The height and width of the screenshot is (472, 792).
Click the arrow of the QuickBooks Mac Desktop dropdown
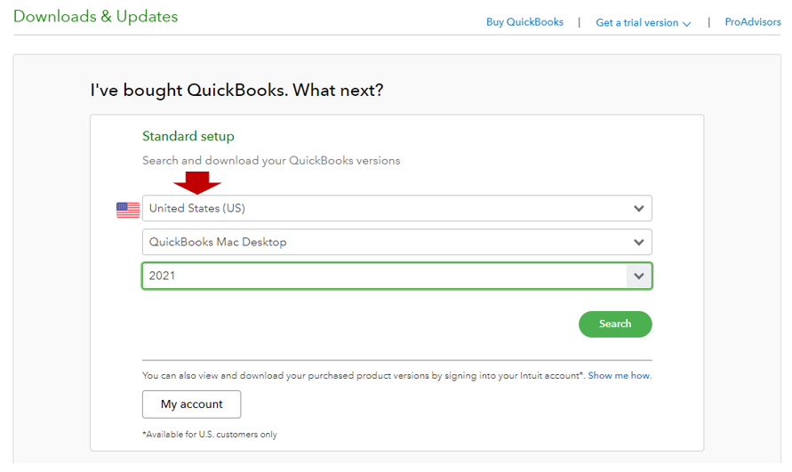tap(639, 243)
